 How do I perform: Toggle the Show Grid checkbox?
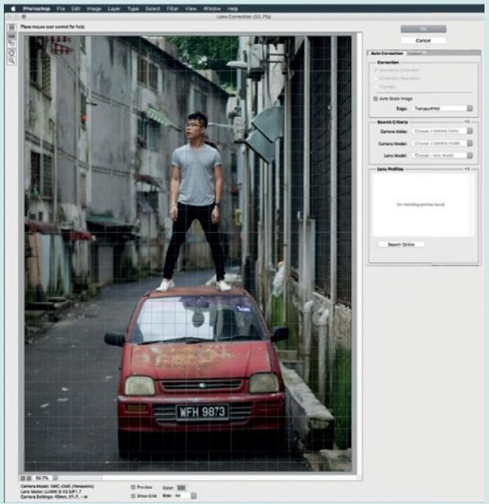click(134, 496)
